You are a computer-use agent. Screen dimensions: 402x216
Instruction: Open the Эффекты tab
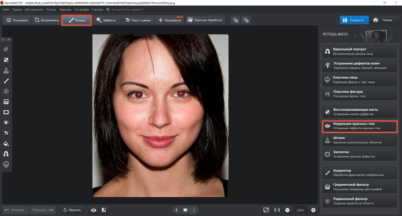[x=107, y=20]
